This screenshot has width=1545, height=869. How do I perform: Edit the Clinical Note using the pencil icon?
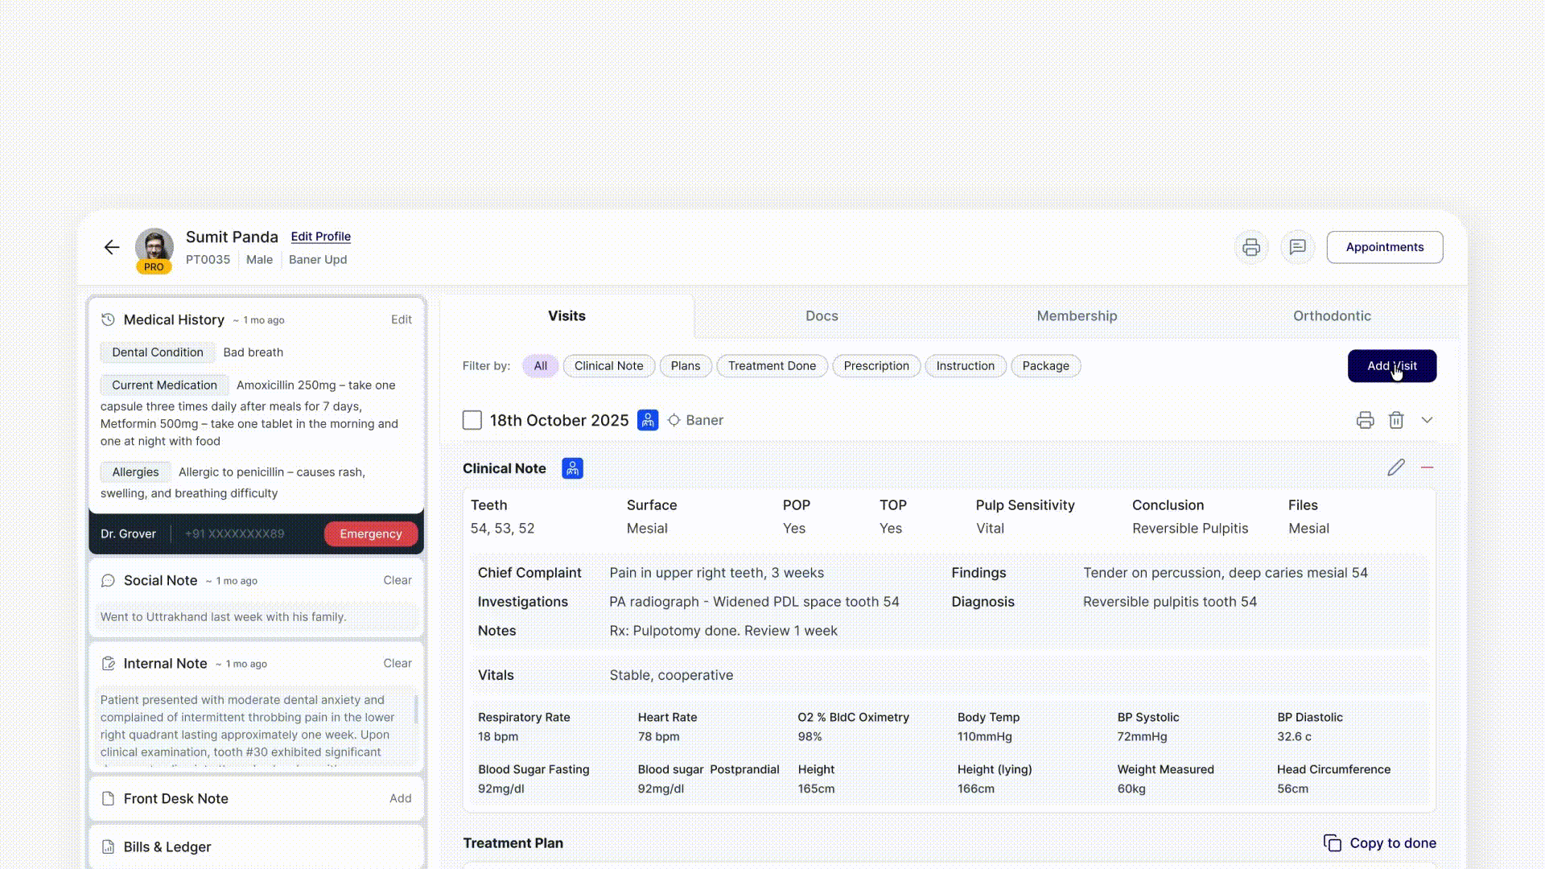tap(1395, 467)
